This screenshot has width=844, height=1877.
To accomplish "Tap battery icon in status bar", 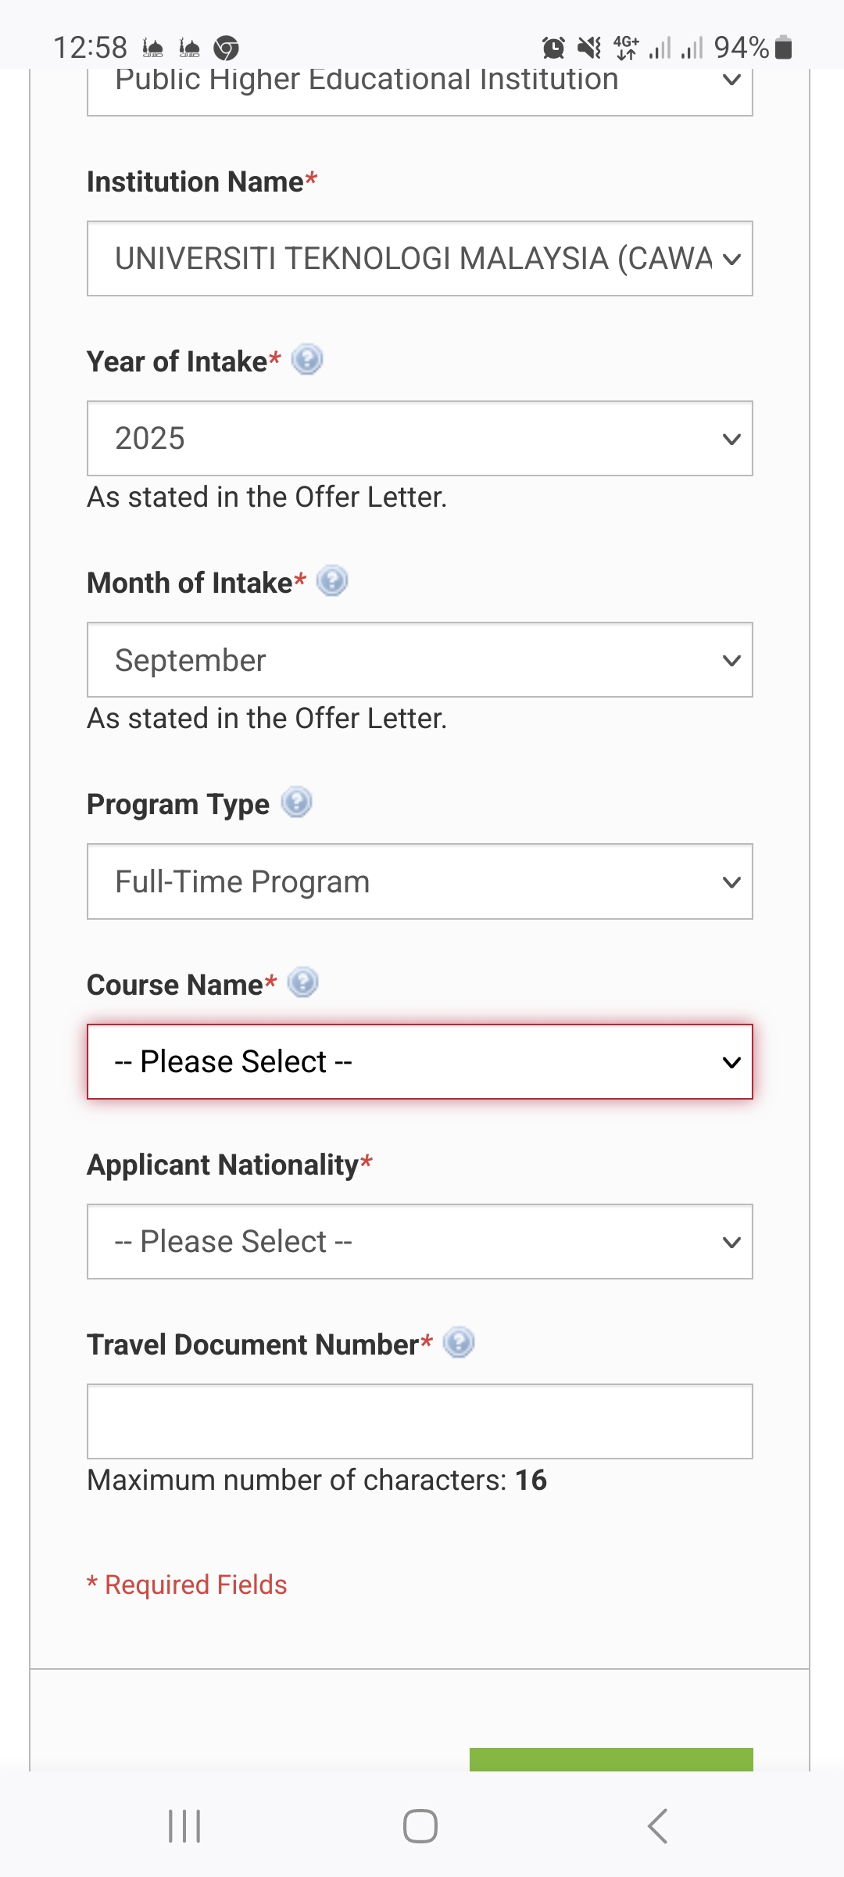I will tap(783, 48).
